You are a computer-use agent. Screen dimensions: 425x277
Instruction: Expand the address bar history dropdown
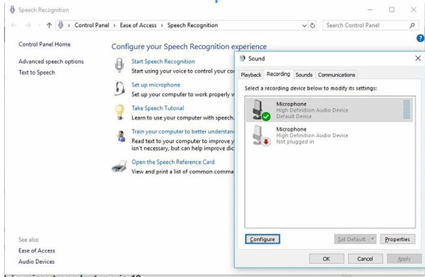[x=304, y=25]
